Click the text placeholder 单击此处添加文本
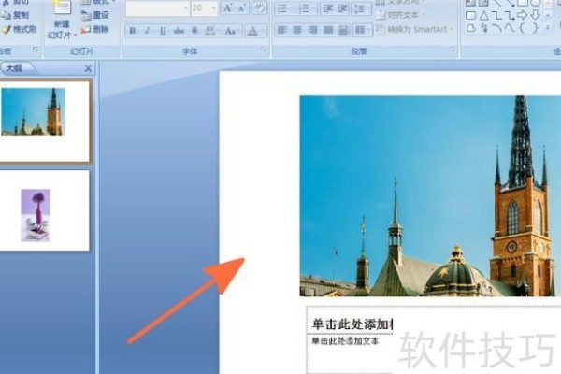This screenshot has width=561, height=374. (345, 341)
